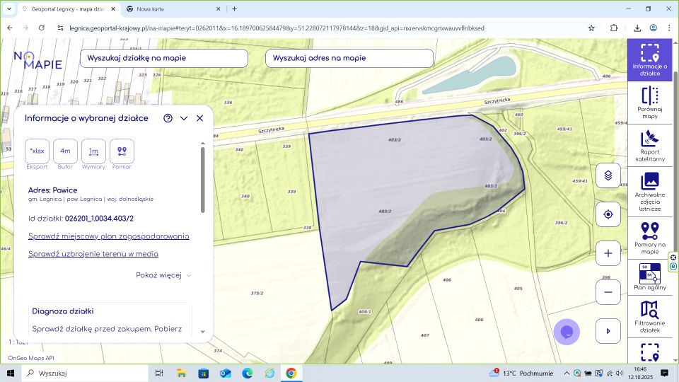Activate the Wymiary dimensions tool
This screenshot has width=679, height=382.
93,151
